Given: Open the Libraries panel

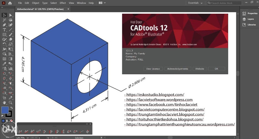Looking at the screenshot, I should (249, 25).
